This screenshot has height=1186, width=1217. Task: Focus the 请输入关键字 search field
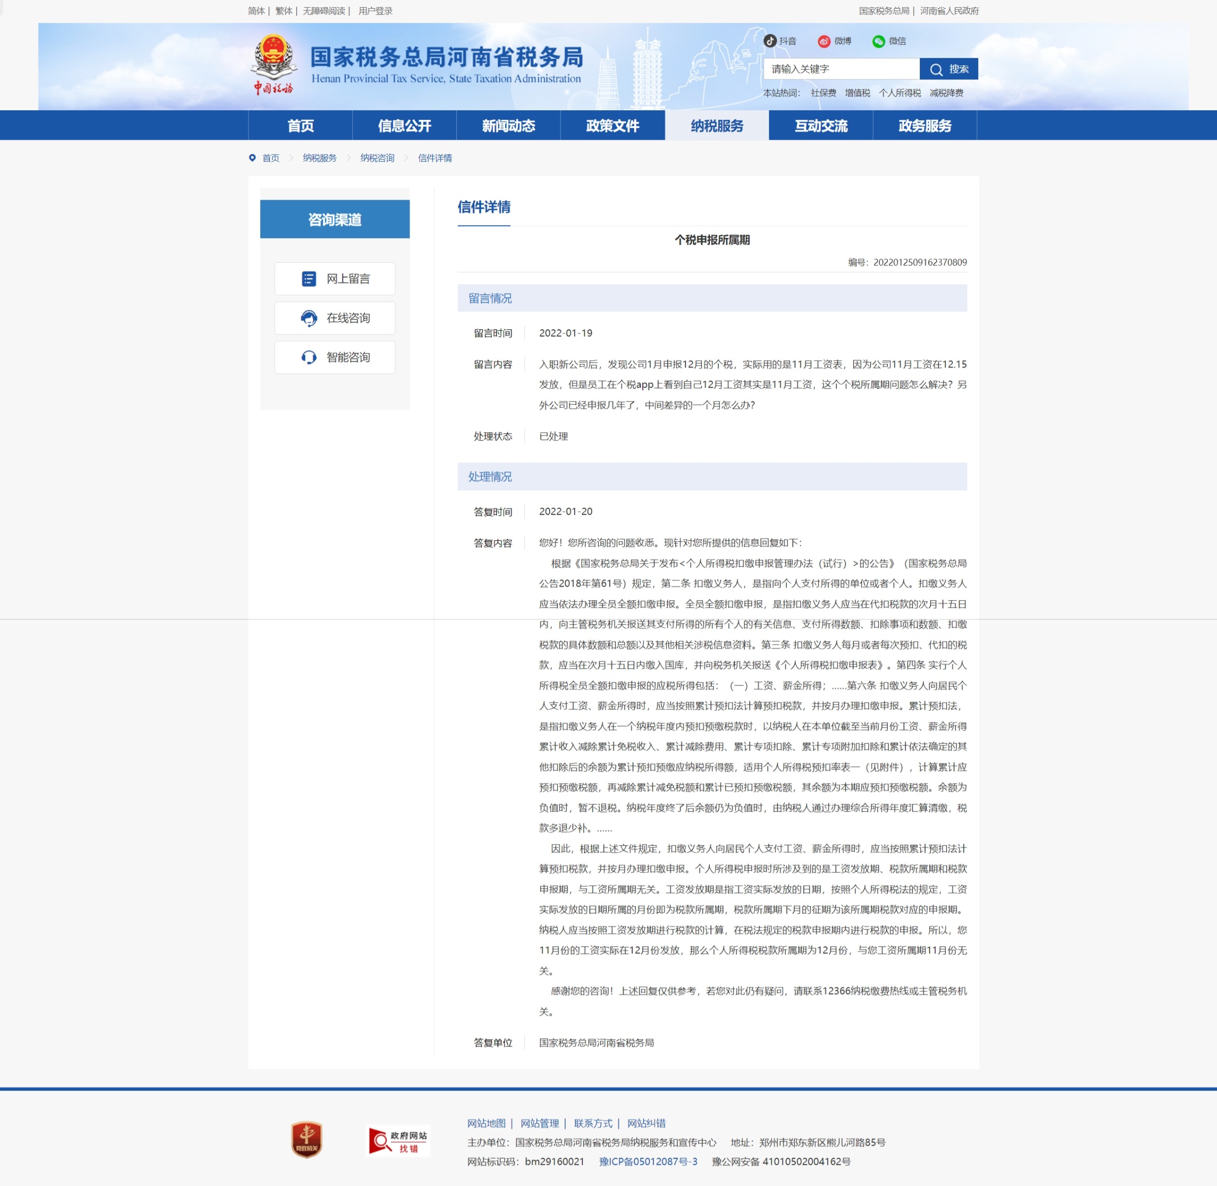pyautogui.click(x=841, y=69)
